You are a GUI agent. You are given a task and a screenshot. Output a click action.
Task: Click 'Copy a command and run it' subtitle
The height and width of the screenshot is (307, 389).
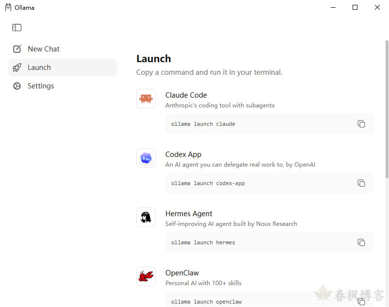[210, 72]
